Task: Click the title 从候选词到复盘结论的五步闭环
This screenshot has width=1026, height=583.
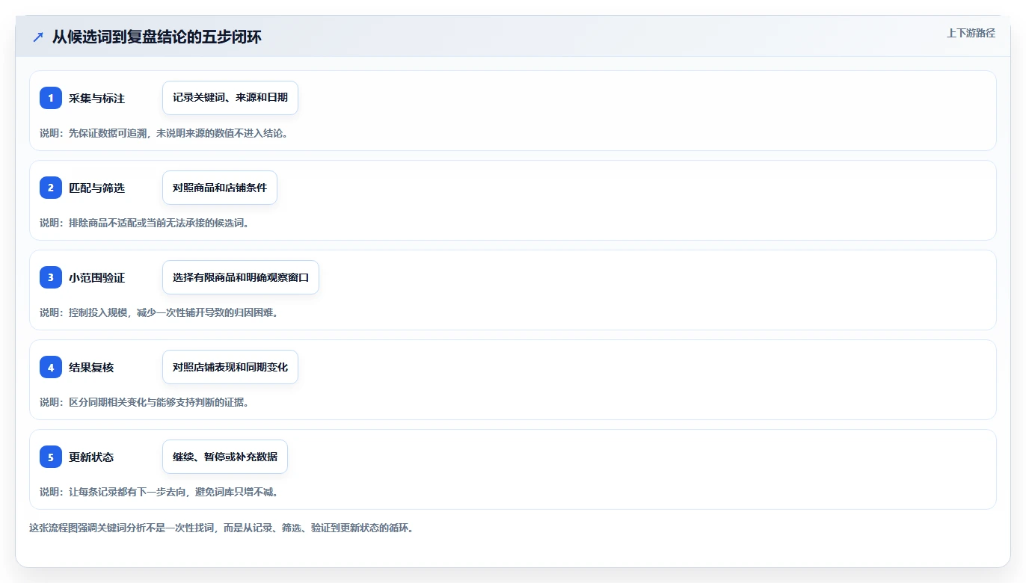Action: 157,37
